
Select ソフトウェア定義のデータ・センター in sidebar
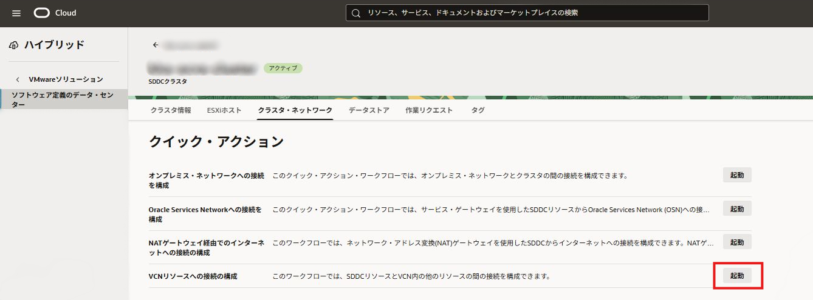coord(63,99)
